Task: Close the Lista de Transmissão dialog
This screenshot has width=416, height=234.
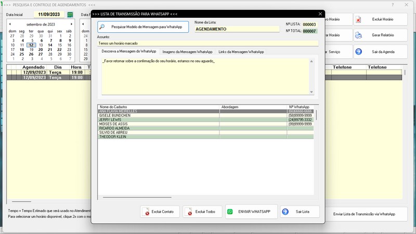Action: pyautogui.click(x=320, y=14)
